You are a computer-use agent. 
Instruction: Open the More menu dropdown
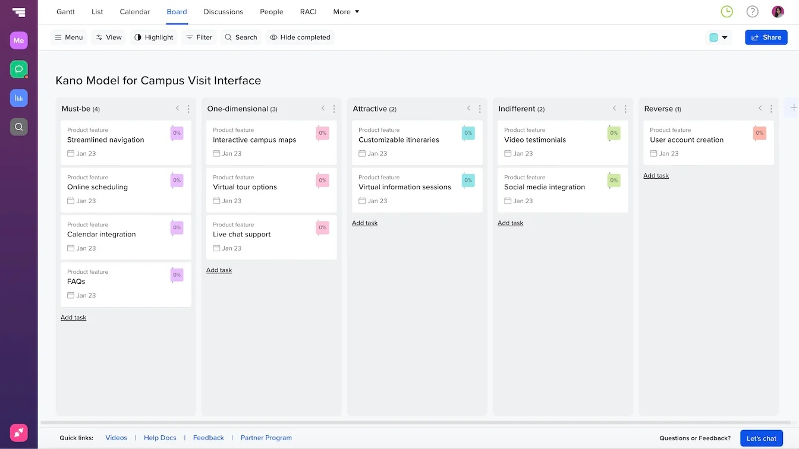point(345,11)
